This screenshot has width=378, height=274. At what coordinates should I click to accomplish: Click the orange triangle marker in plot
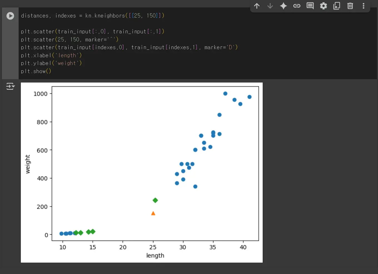click(153, 213)
